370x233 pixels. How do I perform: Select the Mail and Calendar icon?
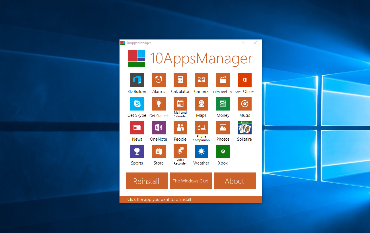point(180,104)
